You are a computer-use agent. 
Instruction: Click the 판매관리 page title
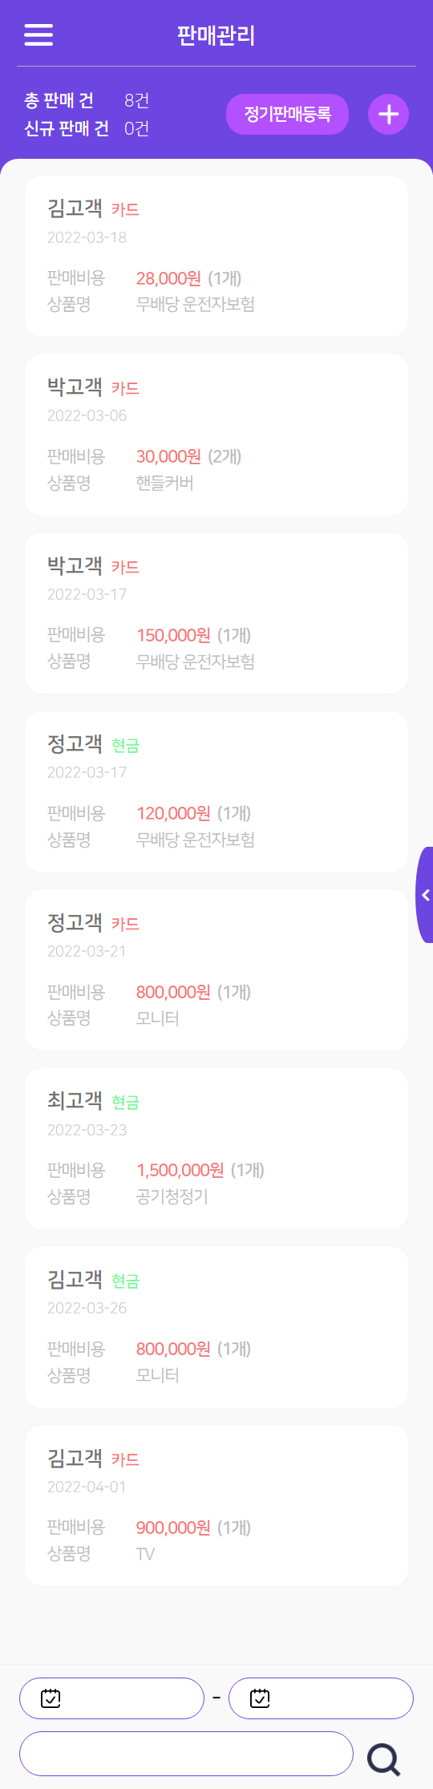pyautogui.click(x=216, y=35)
